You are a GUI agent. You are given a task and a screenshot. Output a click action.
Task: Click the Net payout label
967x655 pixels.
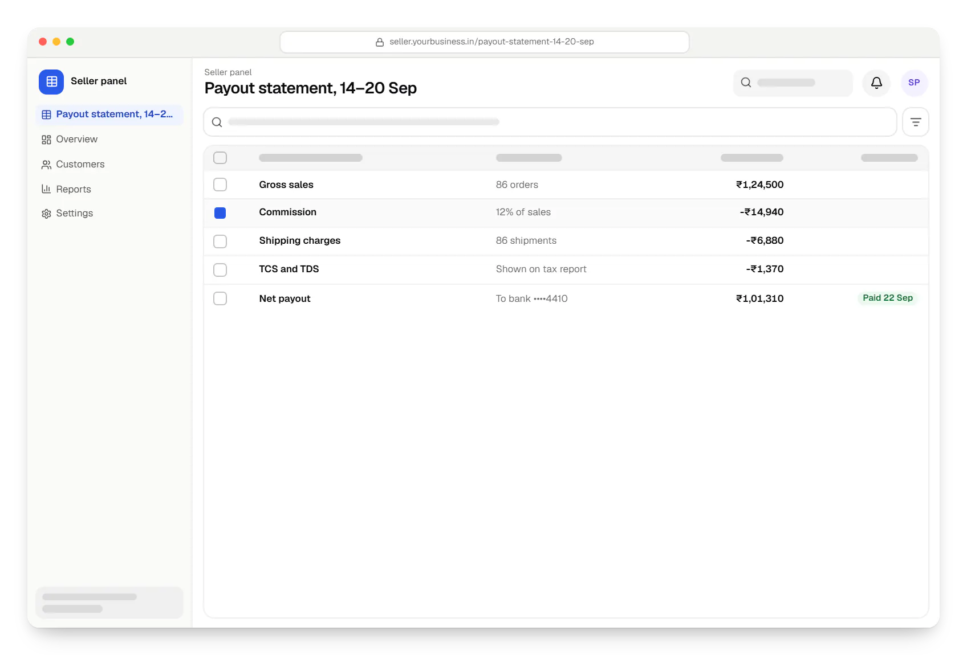(285, 298)
